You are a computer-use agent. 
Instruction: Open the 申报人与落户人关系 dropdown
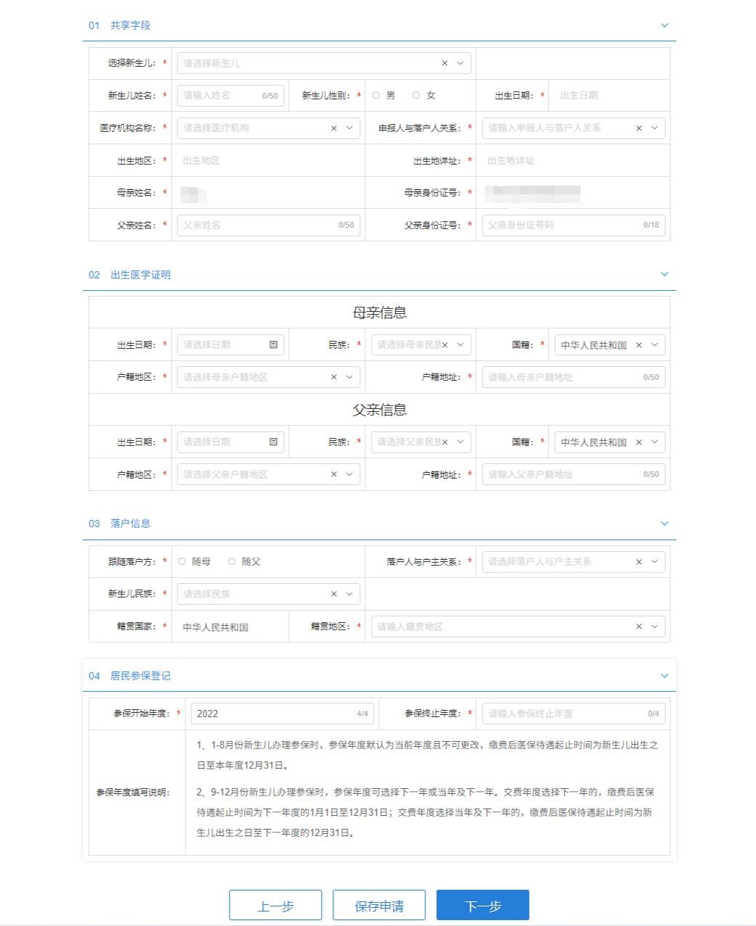[655, 128]
